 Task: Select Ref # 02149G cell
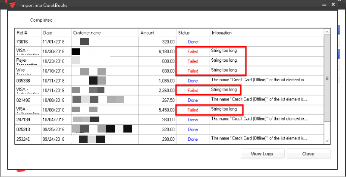tap(28, 100)
